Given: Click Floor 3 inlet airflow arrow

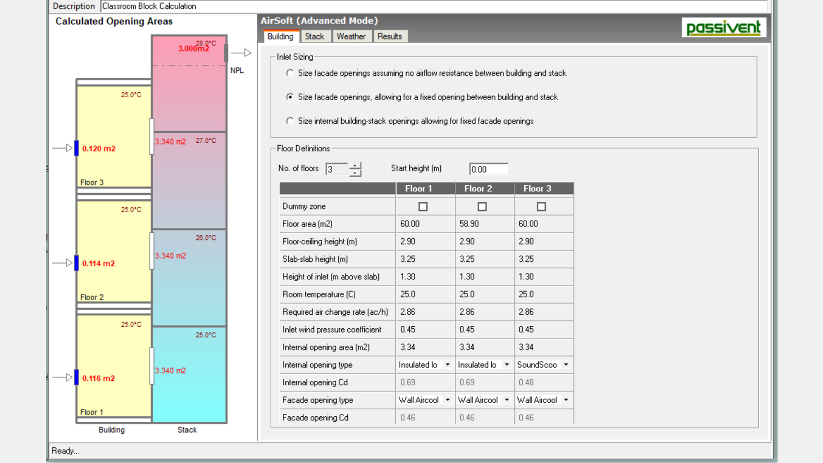Looking at the screenshot, I should click(x=63, y=148).
